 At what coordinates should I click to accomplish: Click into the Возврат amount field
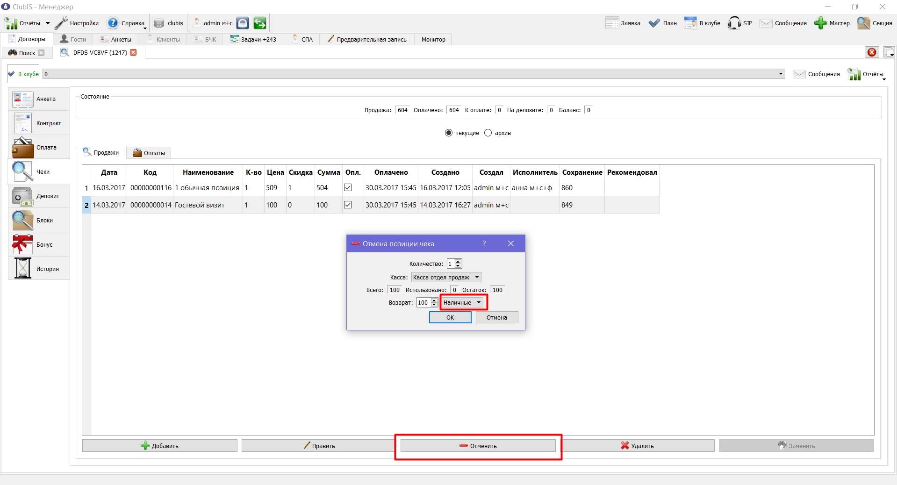coord(423,302)
